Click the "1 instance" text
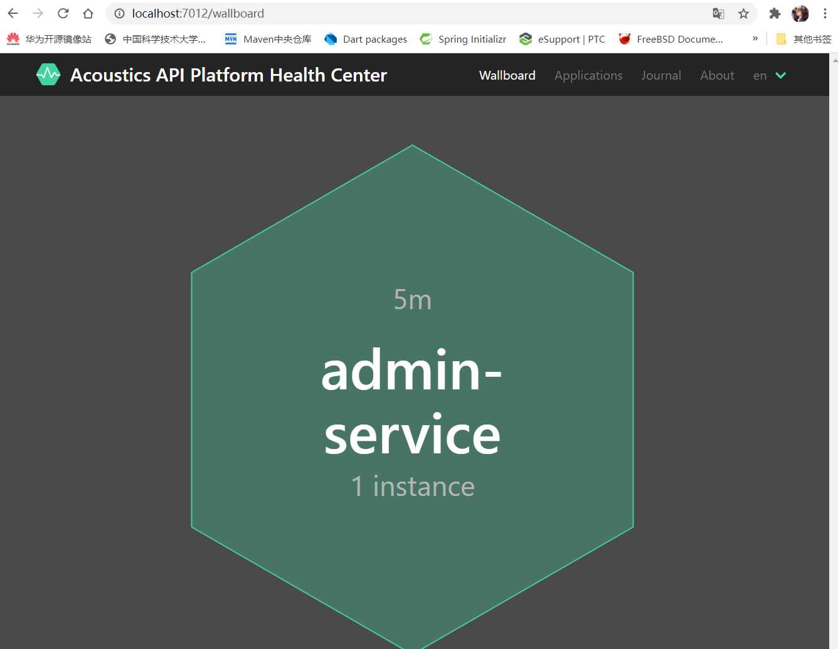838x649 pixels. pyautogui.click(x=413, y=486)
